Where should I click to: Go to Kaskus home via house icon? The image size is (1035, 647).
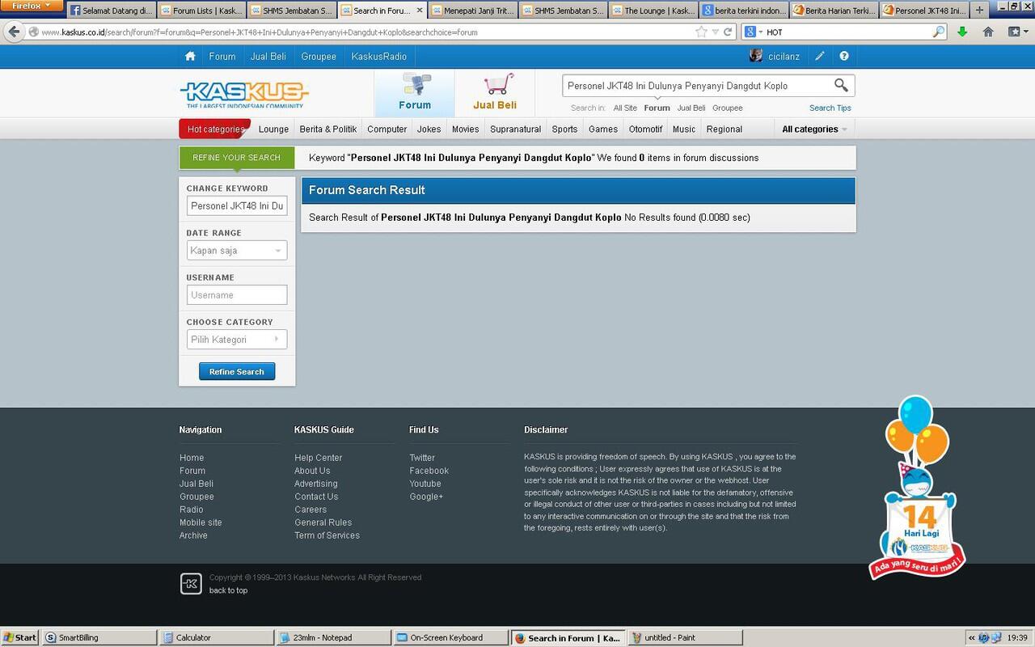tap(190, 56)
